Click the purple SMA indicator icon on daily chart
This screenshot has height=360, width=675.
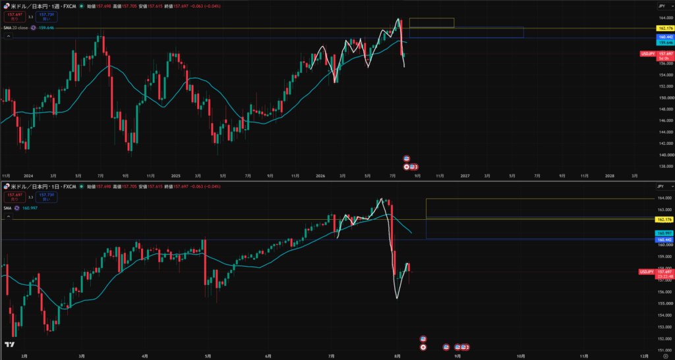coord(16,208)
